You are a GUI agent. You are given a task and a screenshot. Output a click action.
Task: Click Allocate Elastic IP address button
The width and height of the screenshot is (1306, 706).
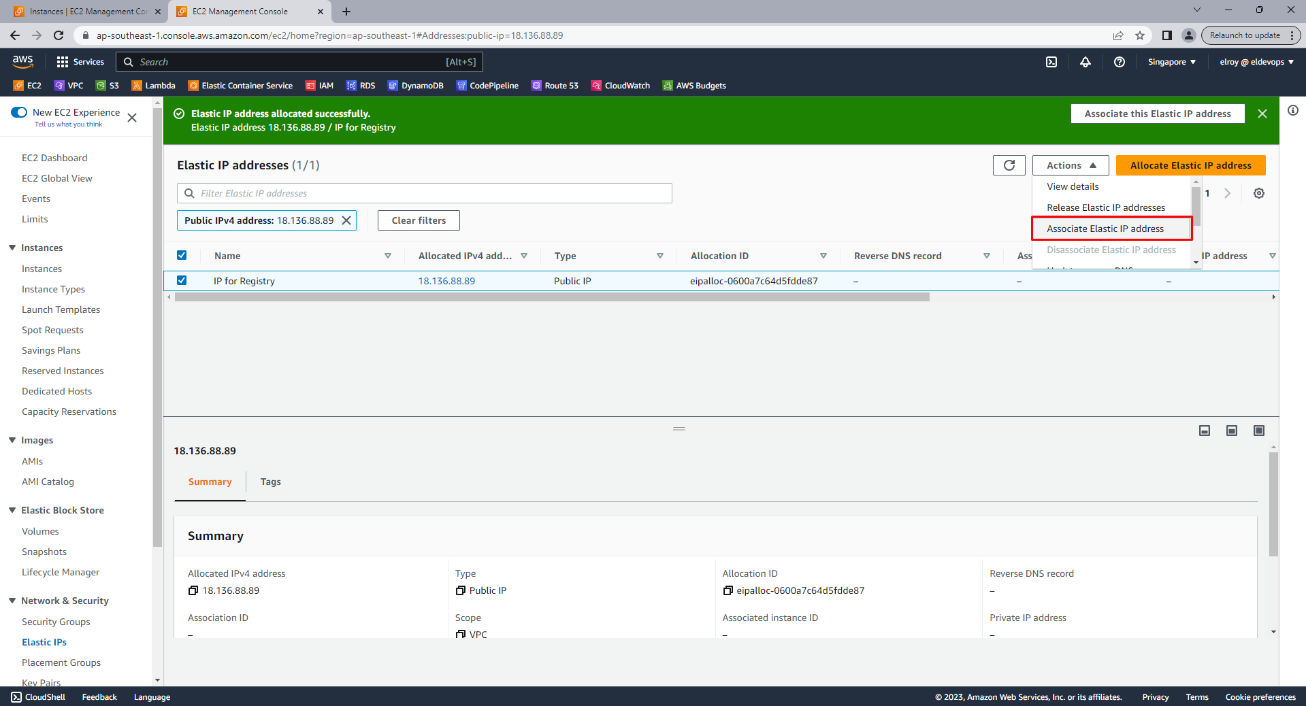click(x=1190, y=165)
